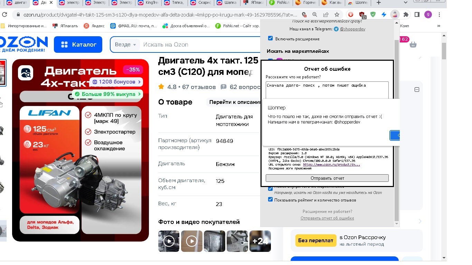The height and width of the screenshot is (265, 472).
Task: Expand the hidden bookmarks overflow chevron
Action: (x=439, y=26)
